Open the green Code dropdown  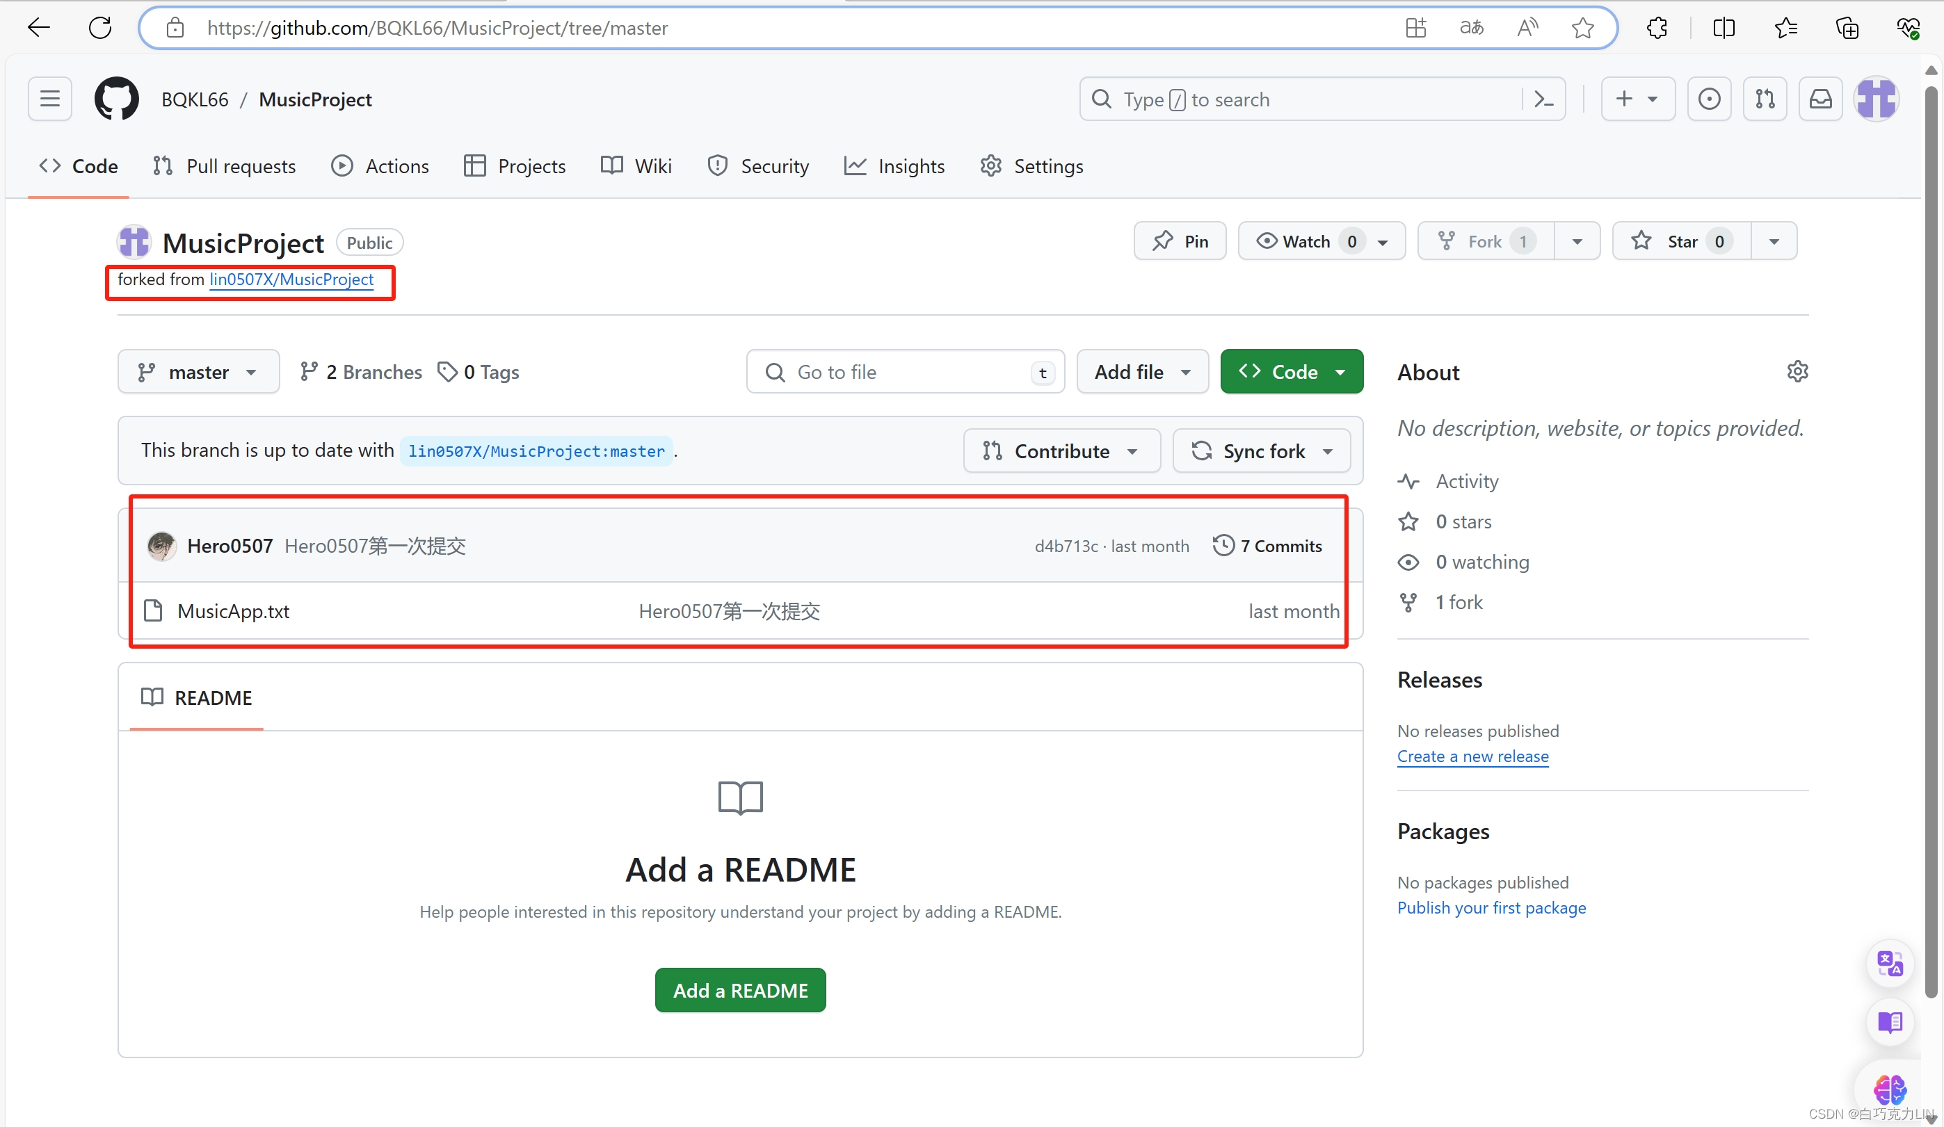(x=1292, y=373)
